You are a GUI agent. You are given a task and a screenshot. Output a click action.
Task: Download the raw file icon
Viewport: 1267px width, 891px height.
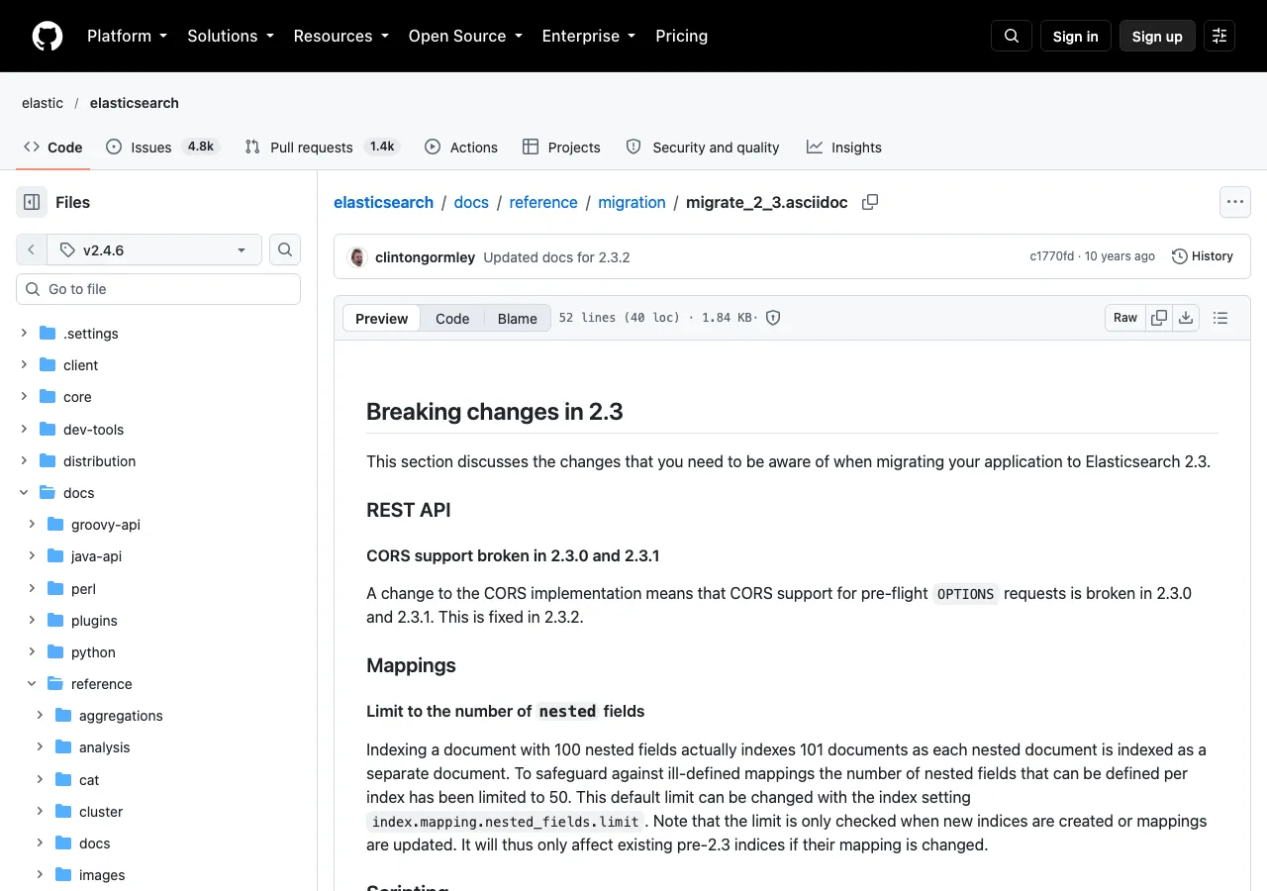click(x=1186, y=318)
